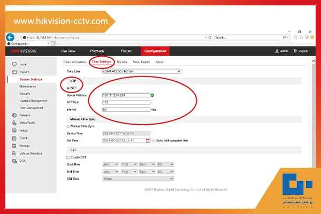Image resolution: width=321 pixels, height=214 pixels.
Task: Click the Vehicle Detection icon
Action: (14, 154)
